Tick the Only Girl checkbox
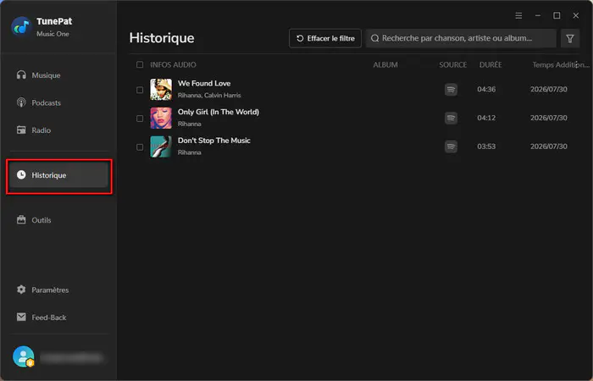The height and width of the screenshot is (381, 593). click(140, 119)
